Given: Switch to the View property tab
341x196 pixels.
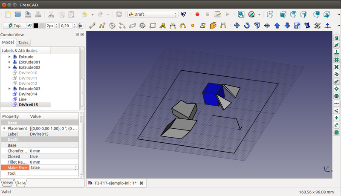Looking at the screenshot, I should click(x=7, y=183).
